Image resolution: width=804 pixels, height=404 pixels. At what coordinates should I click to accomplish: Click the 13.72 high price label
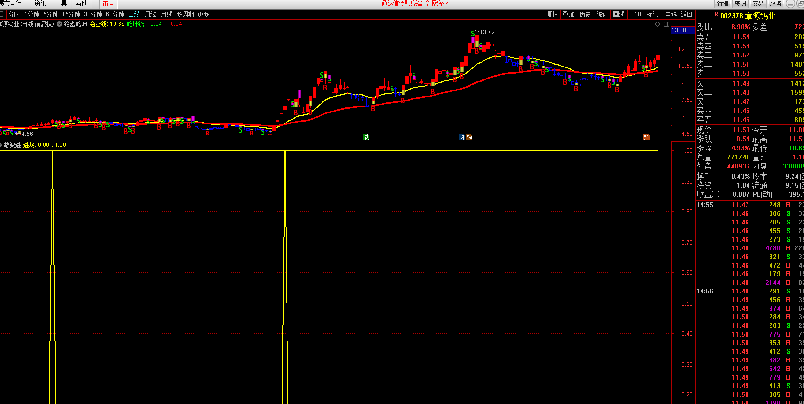(x=487, y=32)
